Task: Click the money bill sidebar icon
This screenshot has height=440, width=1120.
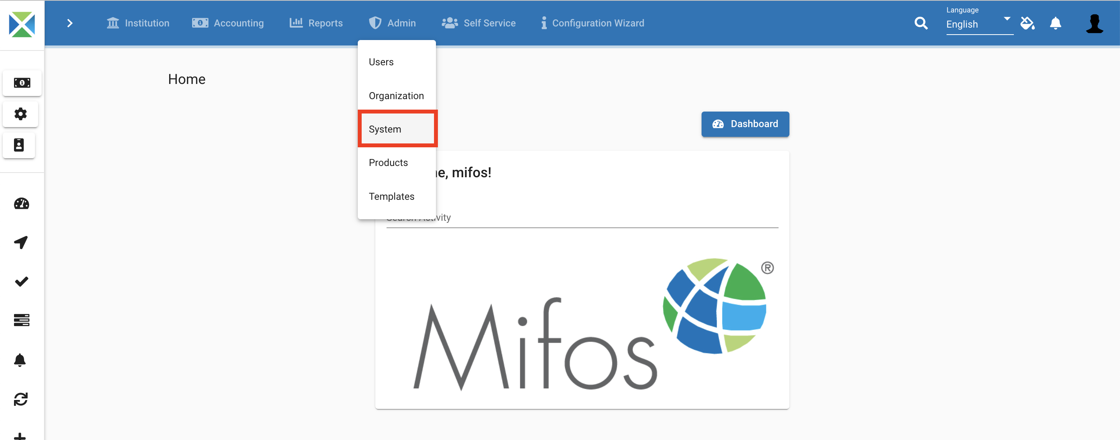Action: (x=22, y=82)
